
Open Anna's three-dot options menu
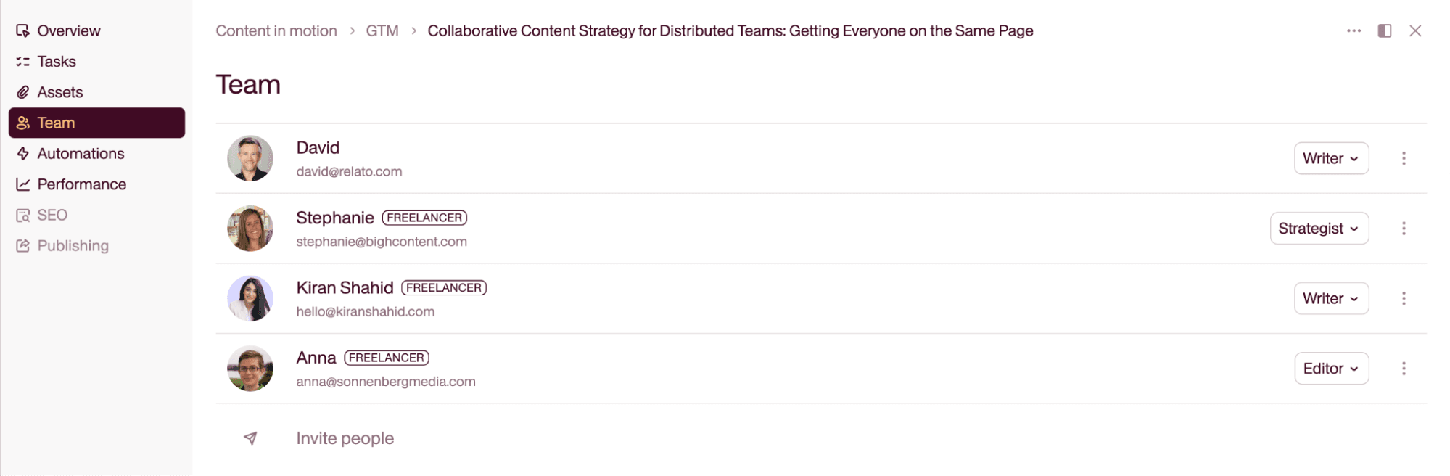click(1403, 369)
